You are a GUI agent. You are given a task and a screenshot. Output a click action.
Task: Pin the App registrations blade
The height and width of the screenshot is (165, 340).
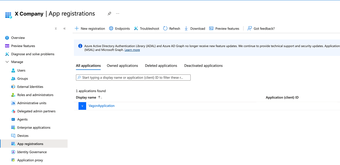(x=109, y=14)
